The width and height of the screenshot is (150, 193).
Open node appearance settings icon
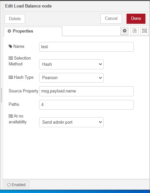coord(144,31)
